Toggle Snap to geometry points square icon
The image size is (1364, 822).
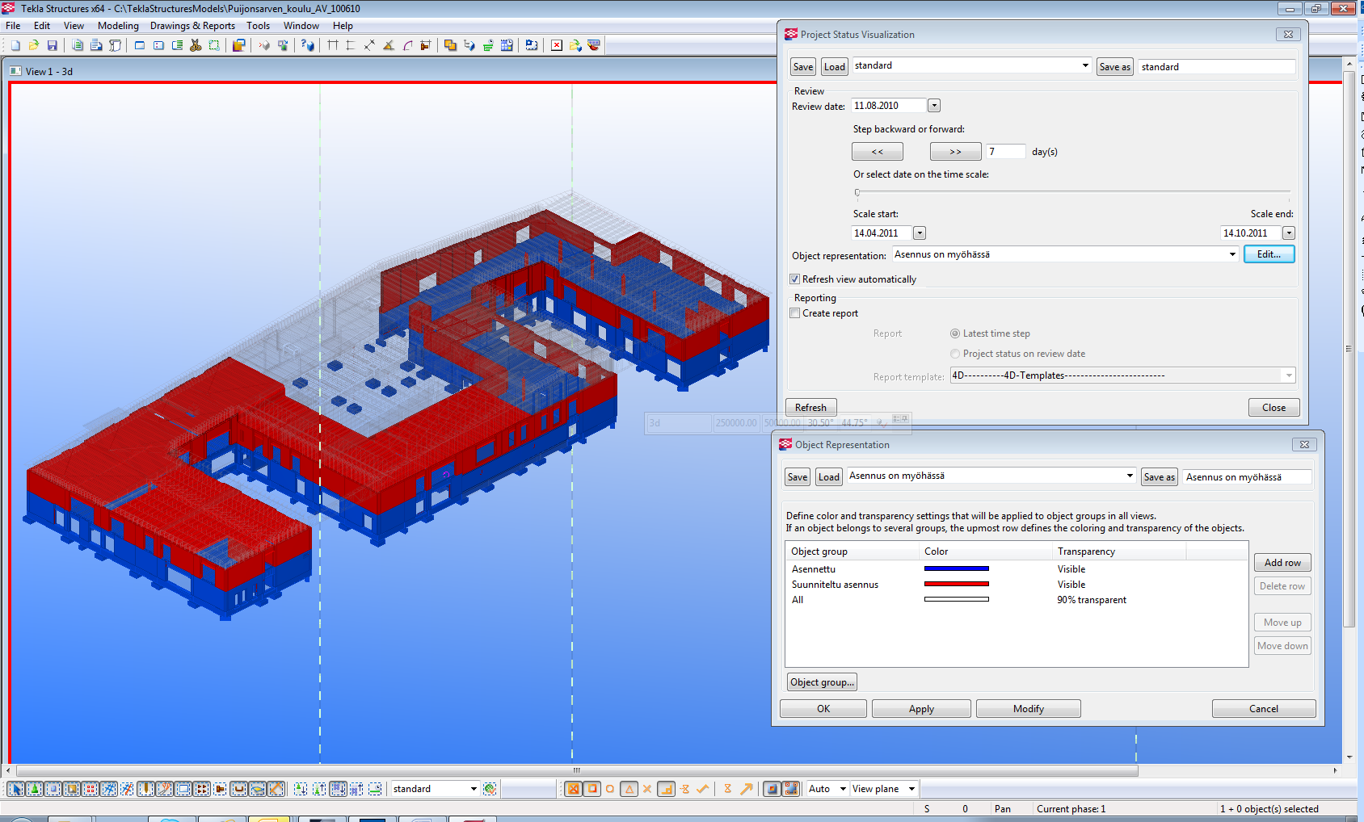(x=592, y=789)
